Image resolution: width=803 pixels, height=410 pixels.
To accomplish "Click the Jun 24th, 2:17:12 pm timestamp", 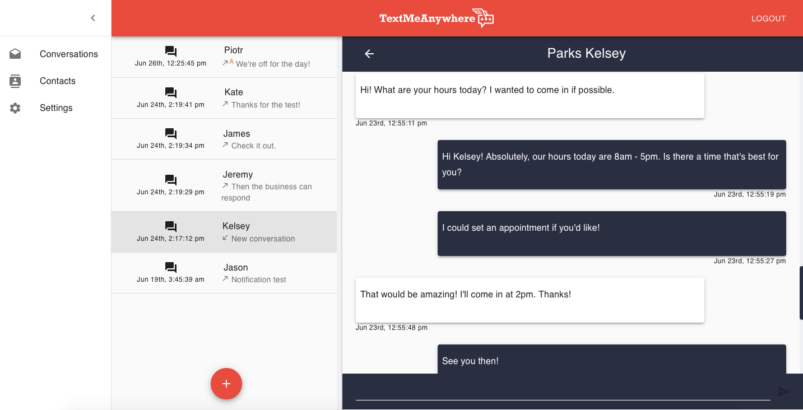I will click(x=170, y=239).
